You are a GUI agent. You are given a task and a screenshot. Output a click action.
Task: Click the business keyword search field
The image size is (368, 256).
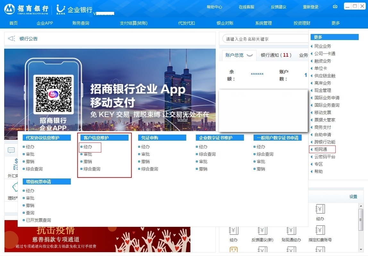265,39
